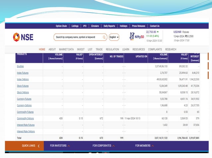This screenshot has height=158, width=212.
Task: Open the Index Futures link
Action: (x=23, y=73)
